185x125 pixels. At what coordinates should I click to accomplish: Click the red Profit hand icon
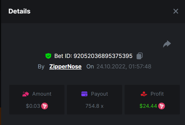(144, 94)
